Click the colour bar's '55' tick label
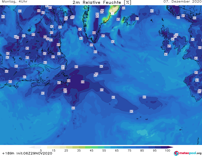This screenshot has width=202, height=156. click(104, 150)
